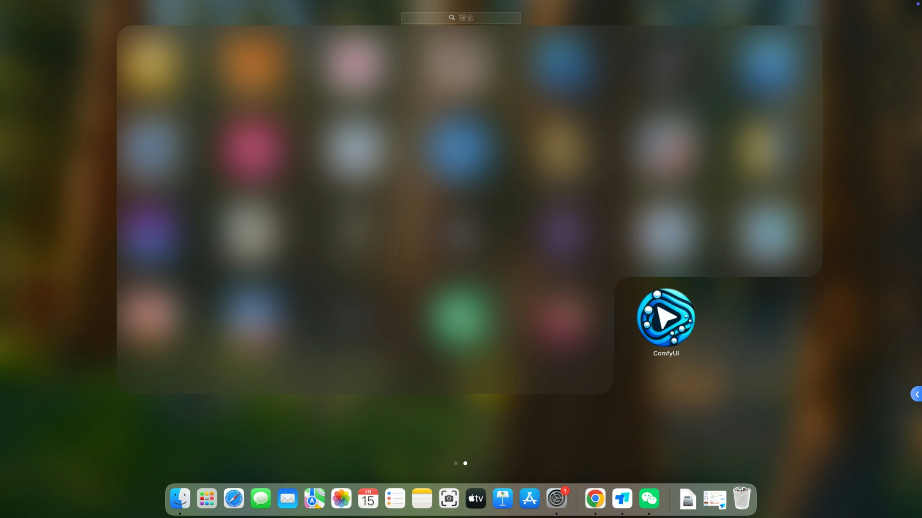Open Messages from the Dock
922x518 pixels.
coord(261,498)
